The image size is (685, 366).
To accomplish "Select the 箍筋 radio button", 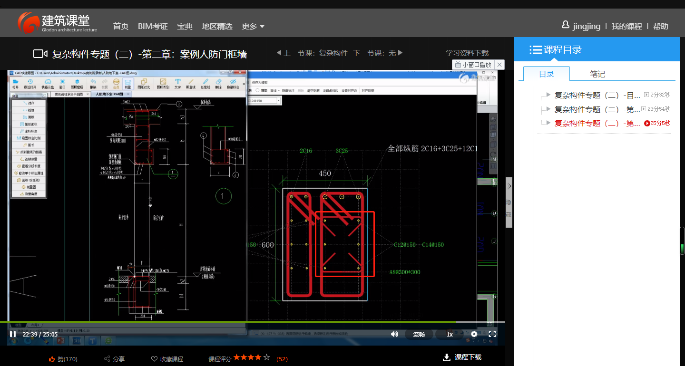I will pyautogui.click(x=257, y=90).
